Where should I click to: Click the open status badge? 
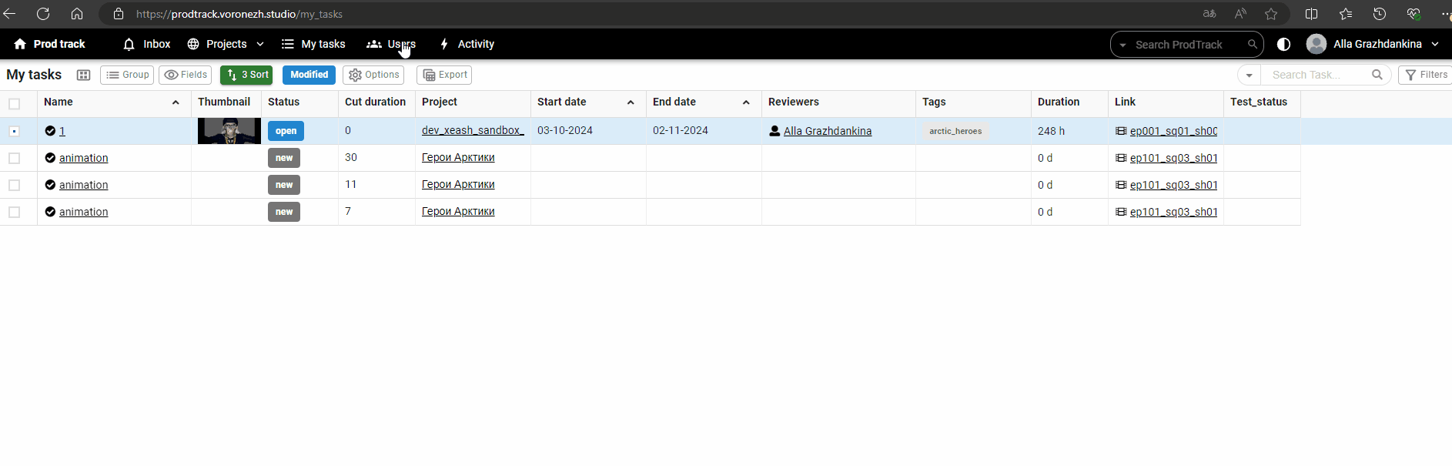[x=286, y=131]
